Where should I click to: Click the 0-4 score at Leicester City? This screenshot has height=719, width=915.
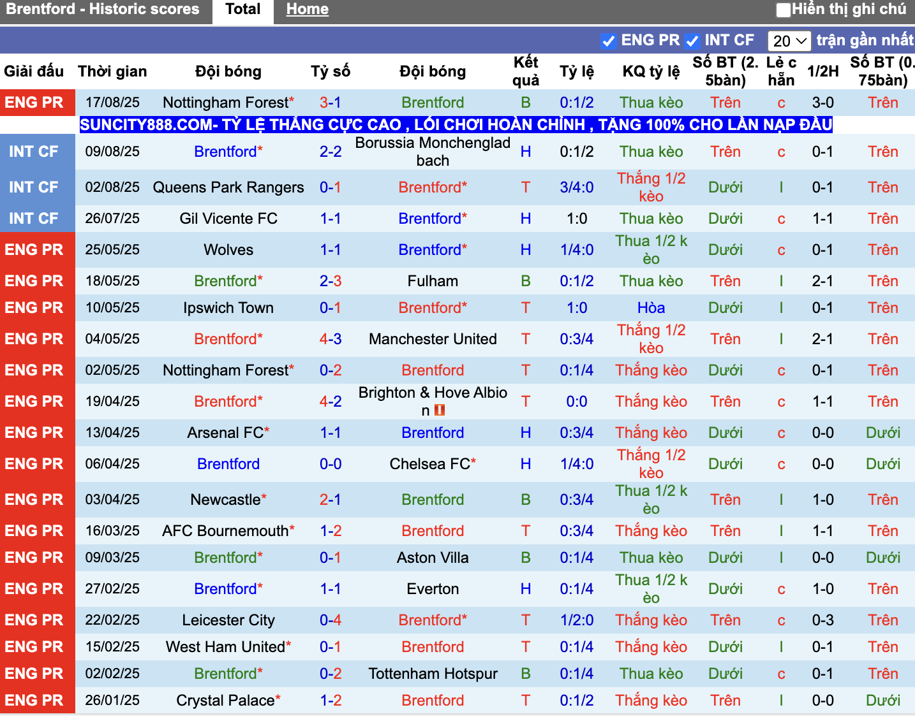pyautogui.click(x=331, y=620)
